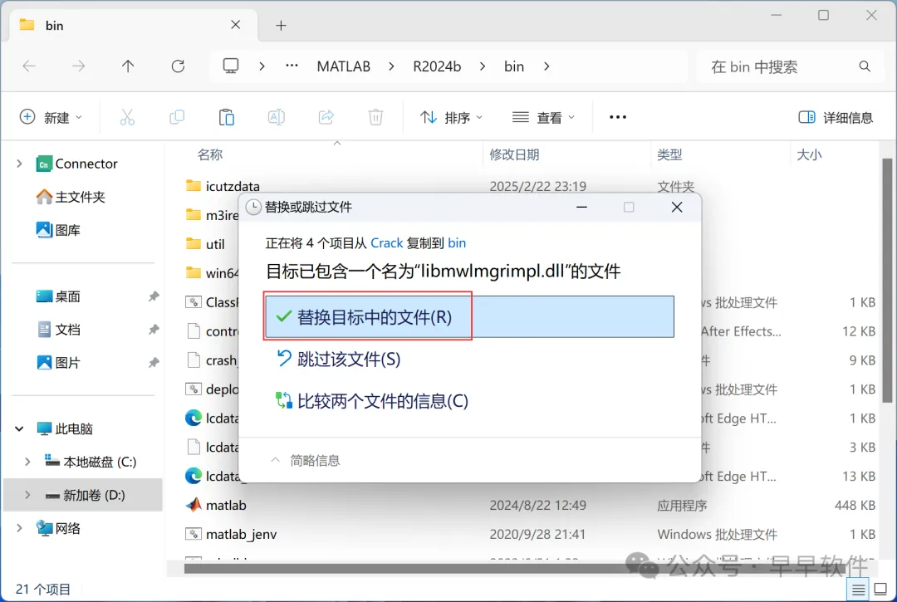Click the search magnifier icon
897x602 pixels.
coord(865,66)
